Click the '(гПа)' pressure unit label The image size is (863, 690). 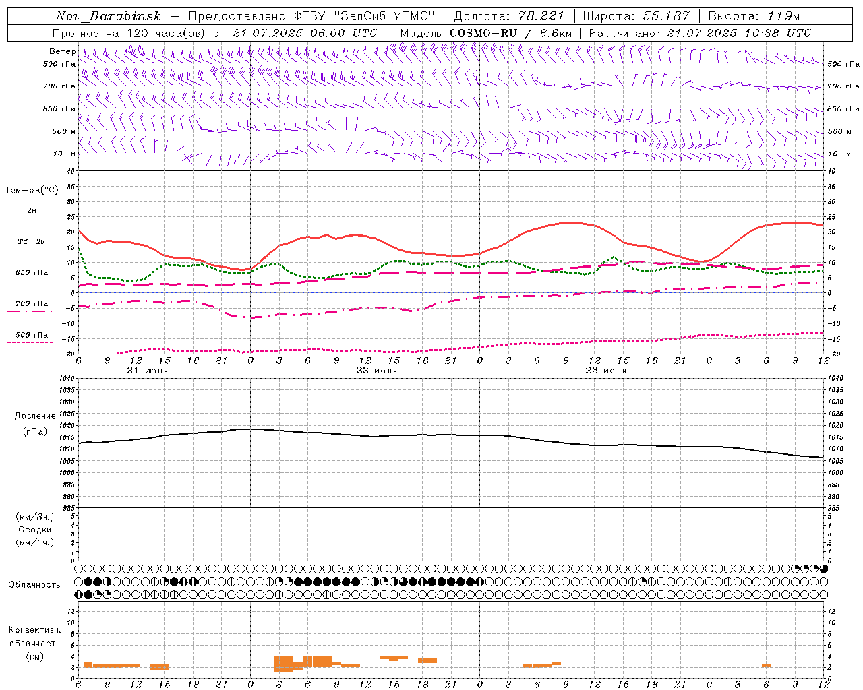[35, 431]
